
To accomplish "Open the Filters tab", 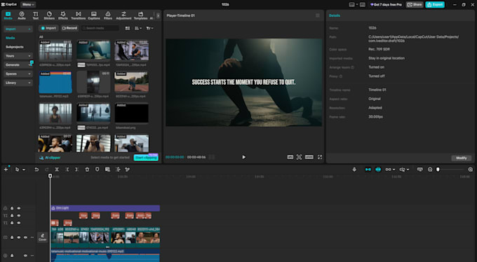I will [108, 15].
